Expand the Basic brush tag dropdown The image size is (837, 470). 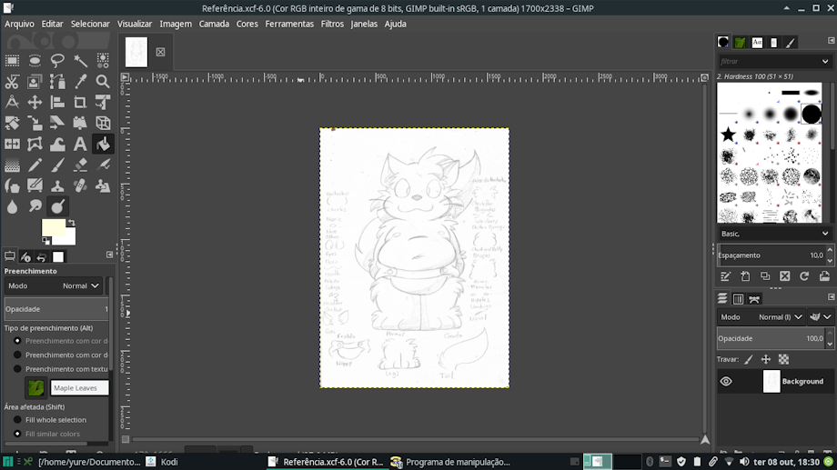774,234
